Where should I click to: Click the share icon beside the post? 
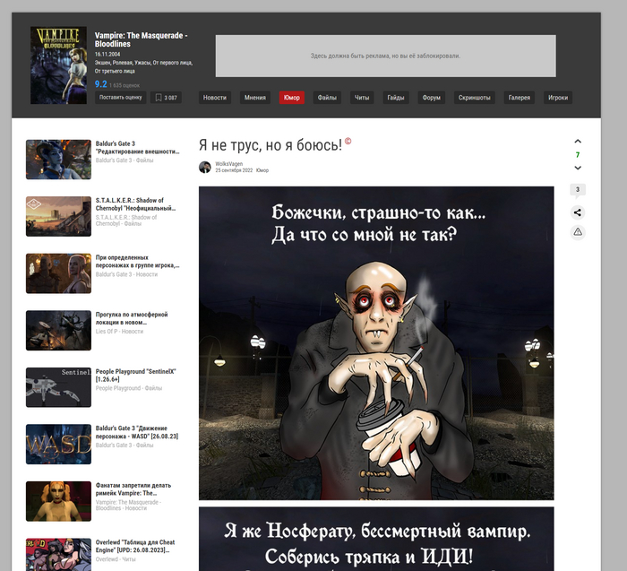click(578, 212)
